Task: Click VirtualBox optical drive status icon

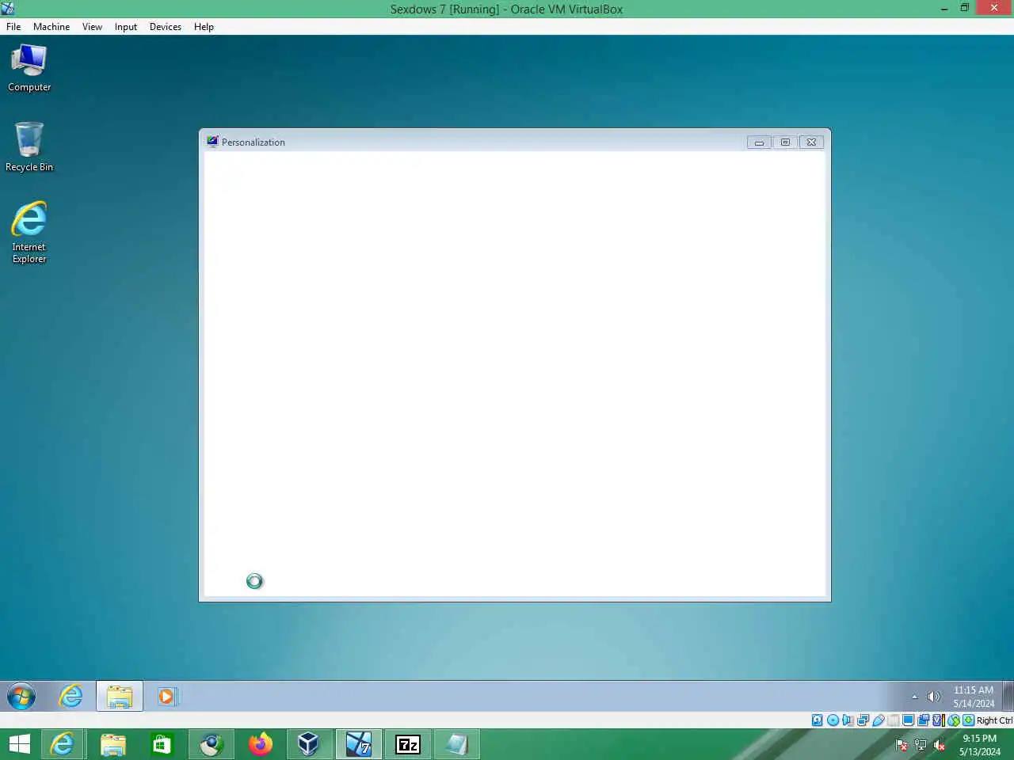Action: point(833,720)
